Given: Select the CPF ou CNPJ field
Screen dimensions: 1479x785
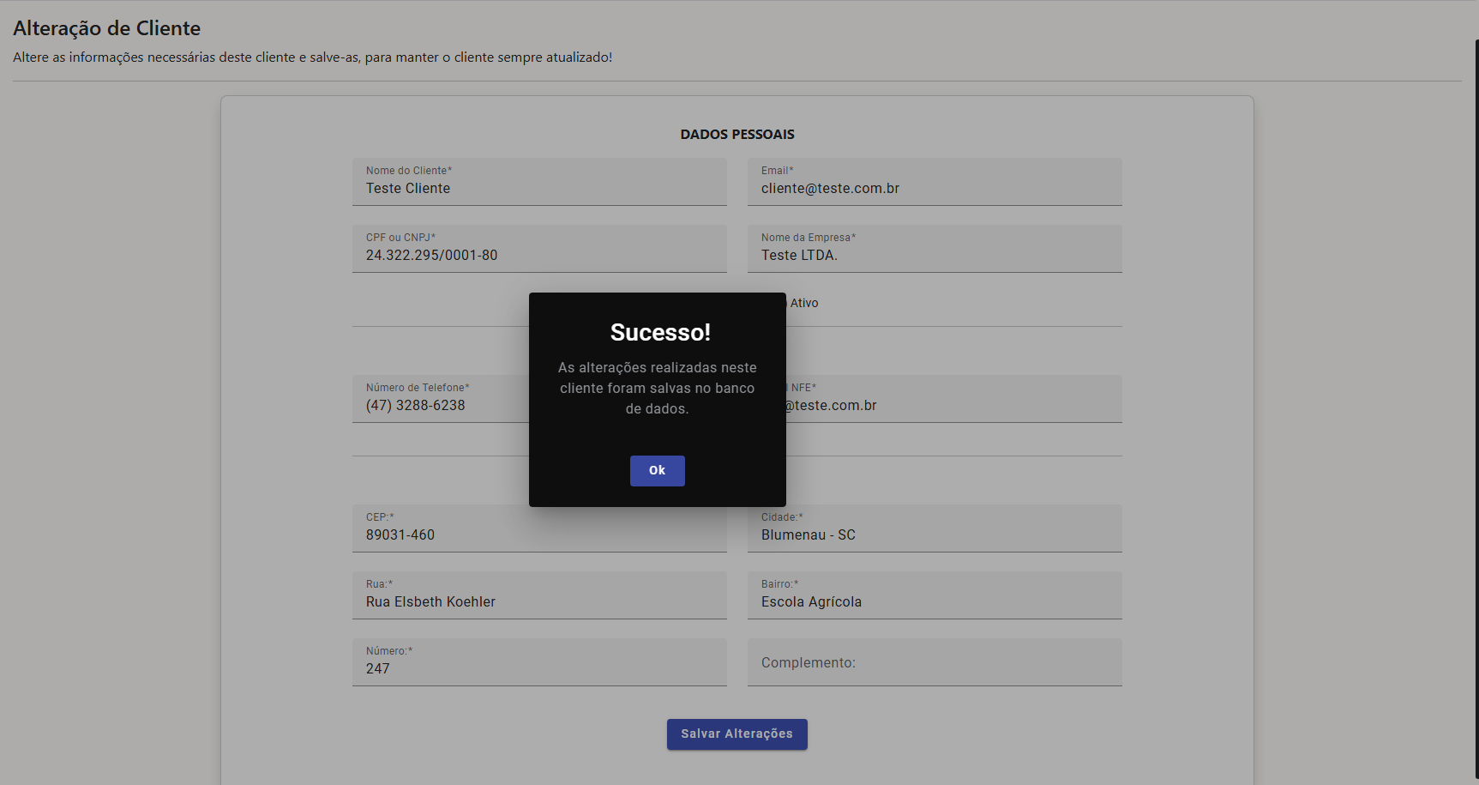Looking at the screenshot, I should pyautogui.click(x=538, y=250).
